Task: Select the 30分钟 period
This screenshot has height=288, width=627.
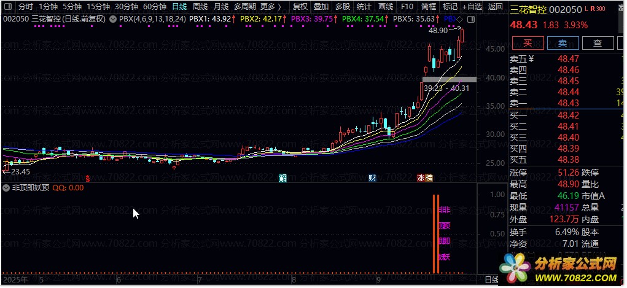Action: pyautogui.click(x=127, y=6)
